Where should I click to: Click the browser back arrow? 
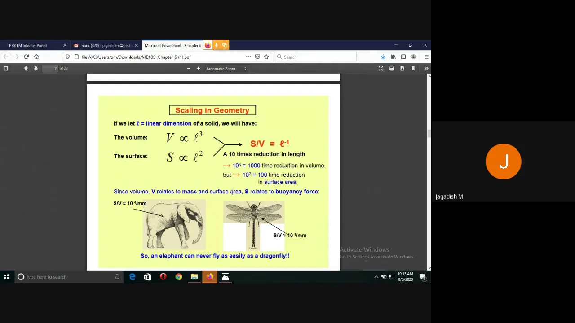click(x=5, y=57)
